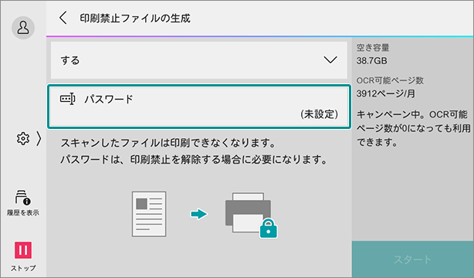Image resolution: width=474 pixels, height=278 pixels.
Task: Expand the sidebar with the chevron arrow
Action: click(39, 138)
